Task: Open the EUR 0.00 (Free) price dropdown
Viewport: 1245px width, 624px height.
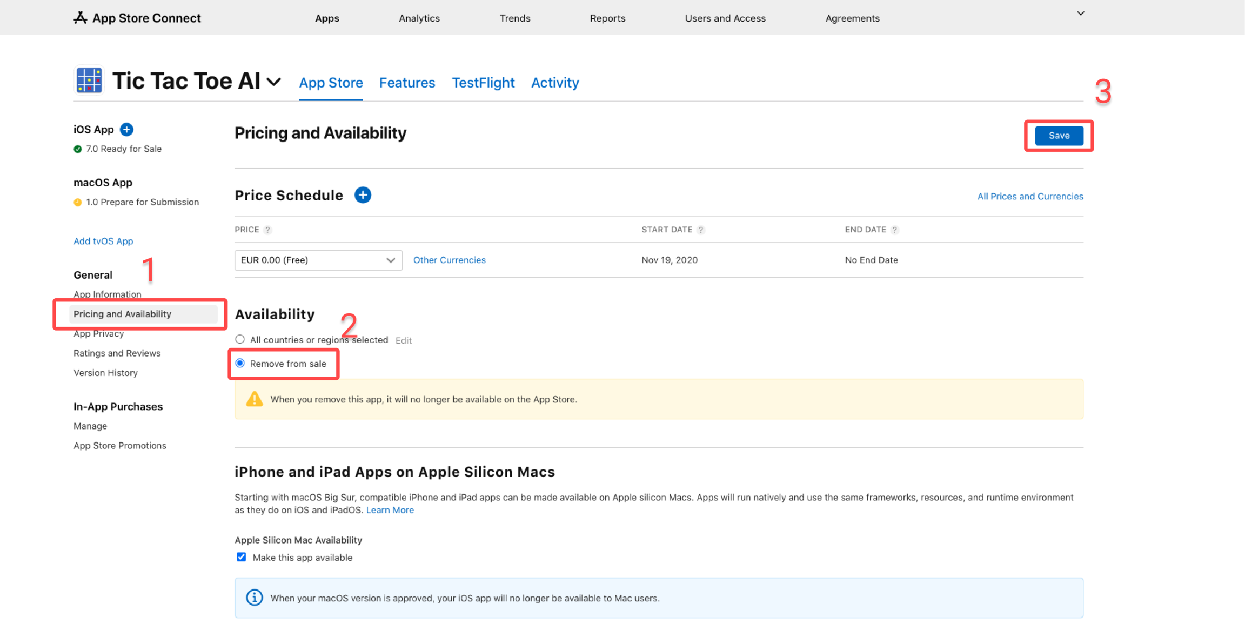Action: 318,260
